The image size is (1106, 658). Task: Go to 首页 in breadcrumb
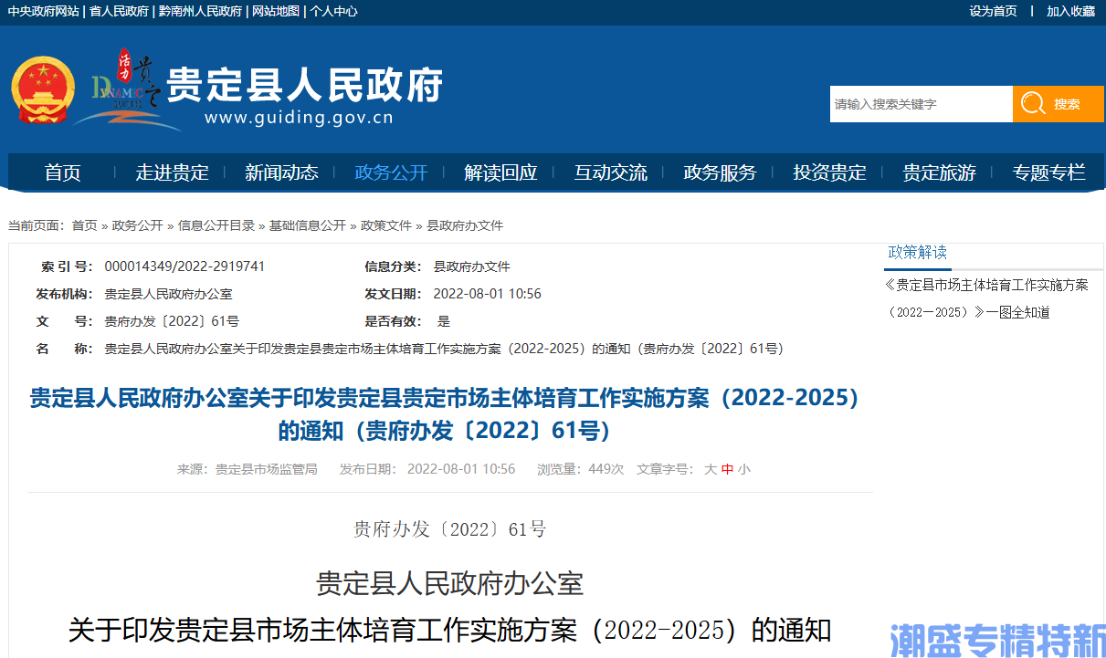84,225
